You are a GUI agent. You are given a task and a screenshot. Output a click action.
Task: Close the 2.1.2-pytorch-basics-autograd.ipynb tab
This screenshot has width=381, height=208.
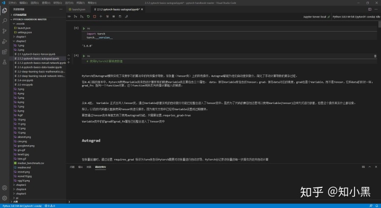pyautogui.click(x=142, y=9)
